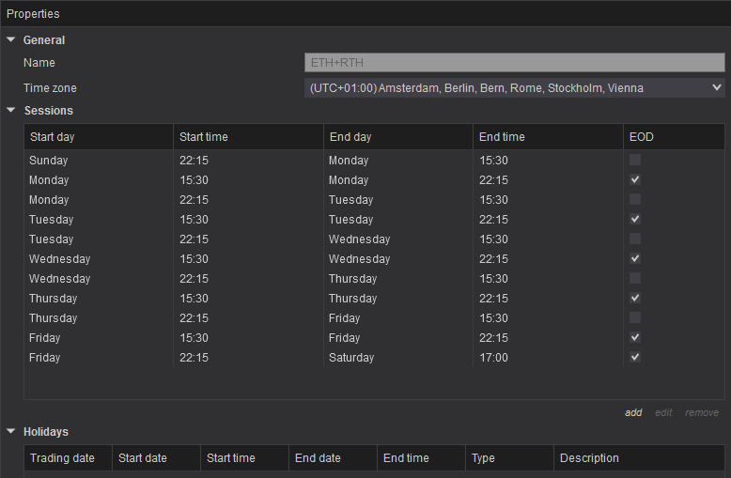The height and width of the screenshot is (478, 731).
Task: Click the End time column header in Sessions
Action: coord(547,137)
